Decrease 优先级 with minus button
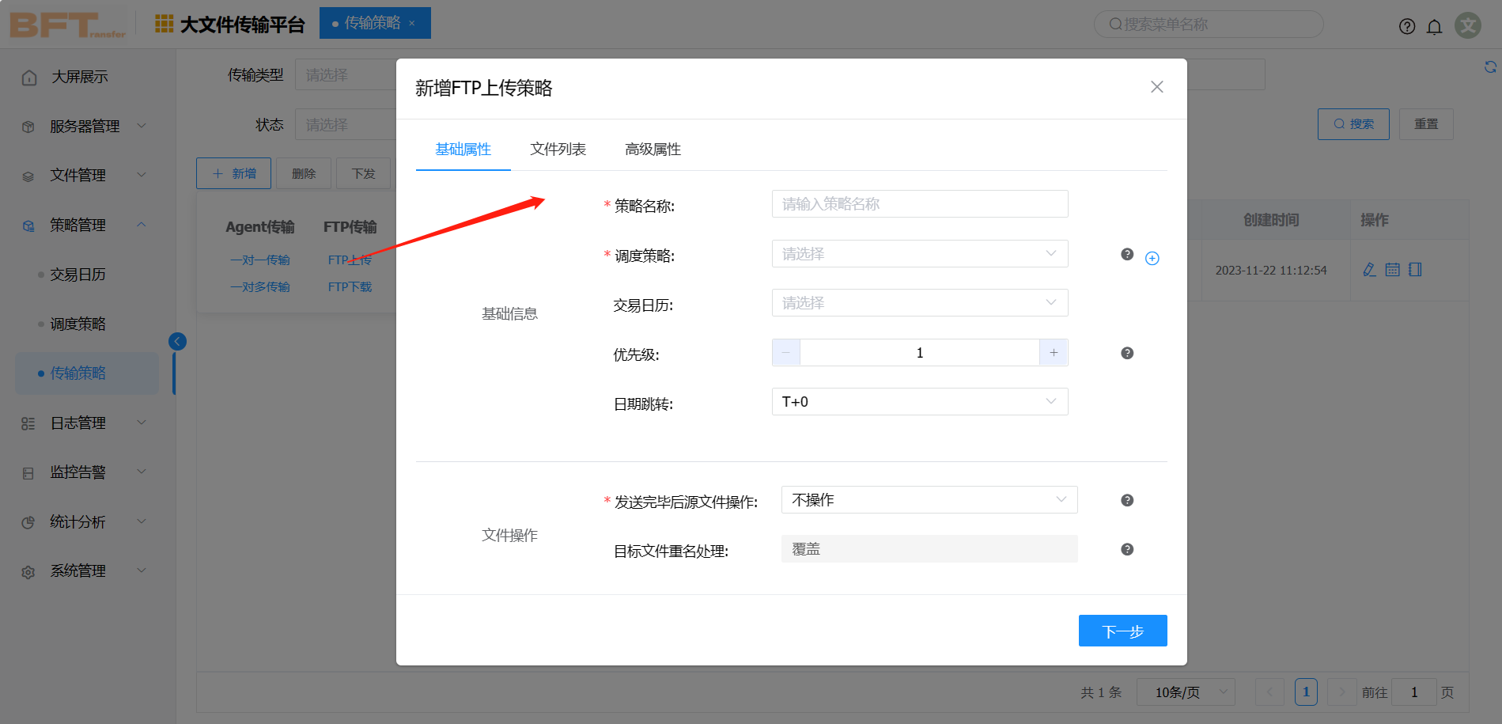Image resolution: width=1502 pixels, height=724 pixels. 786,353
